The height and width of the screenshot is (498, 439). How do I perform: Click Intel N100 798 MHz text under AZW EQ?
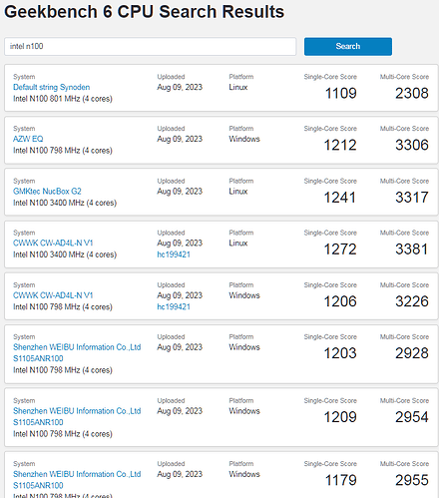point(63,151)
